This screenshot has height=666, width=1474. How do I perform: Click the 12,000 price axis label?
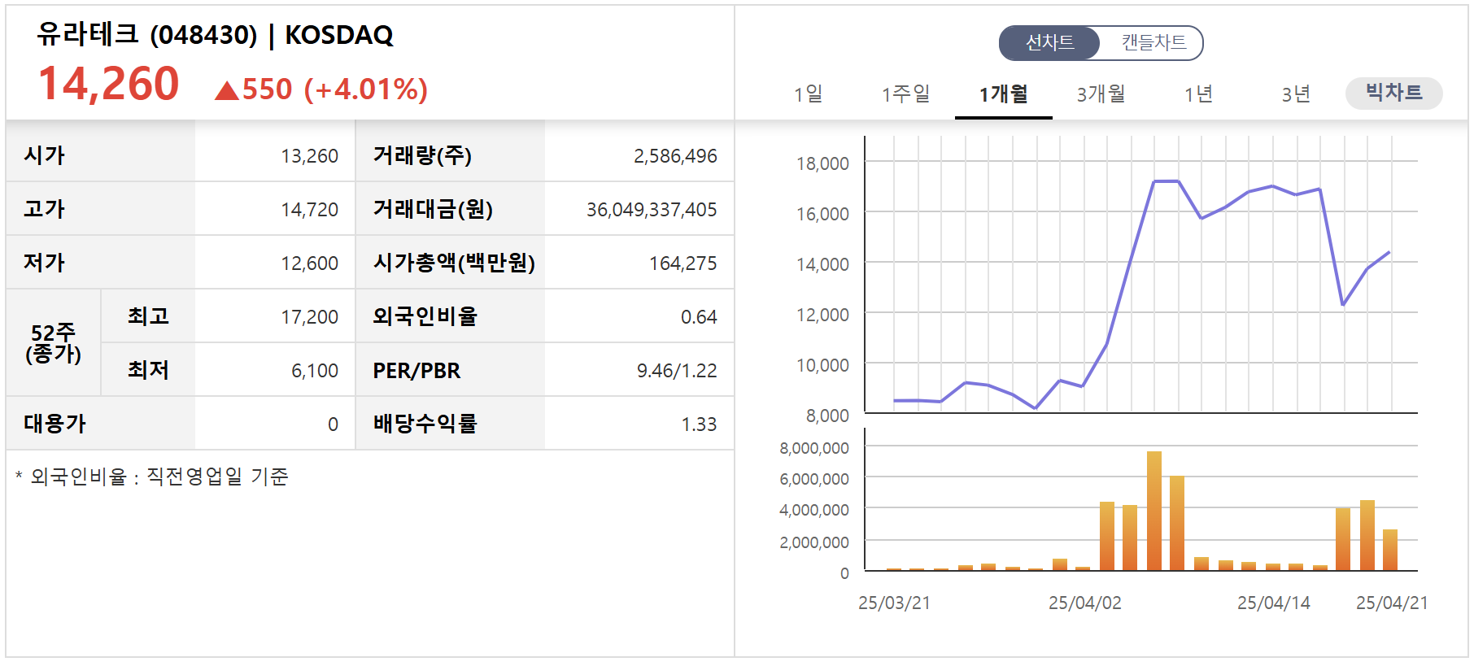(822, 316)
